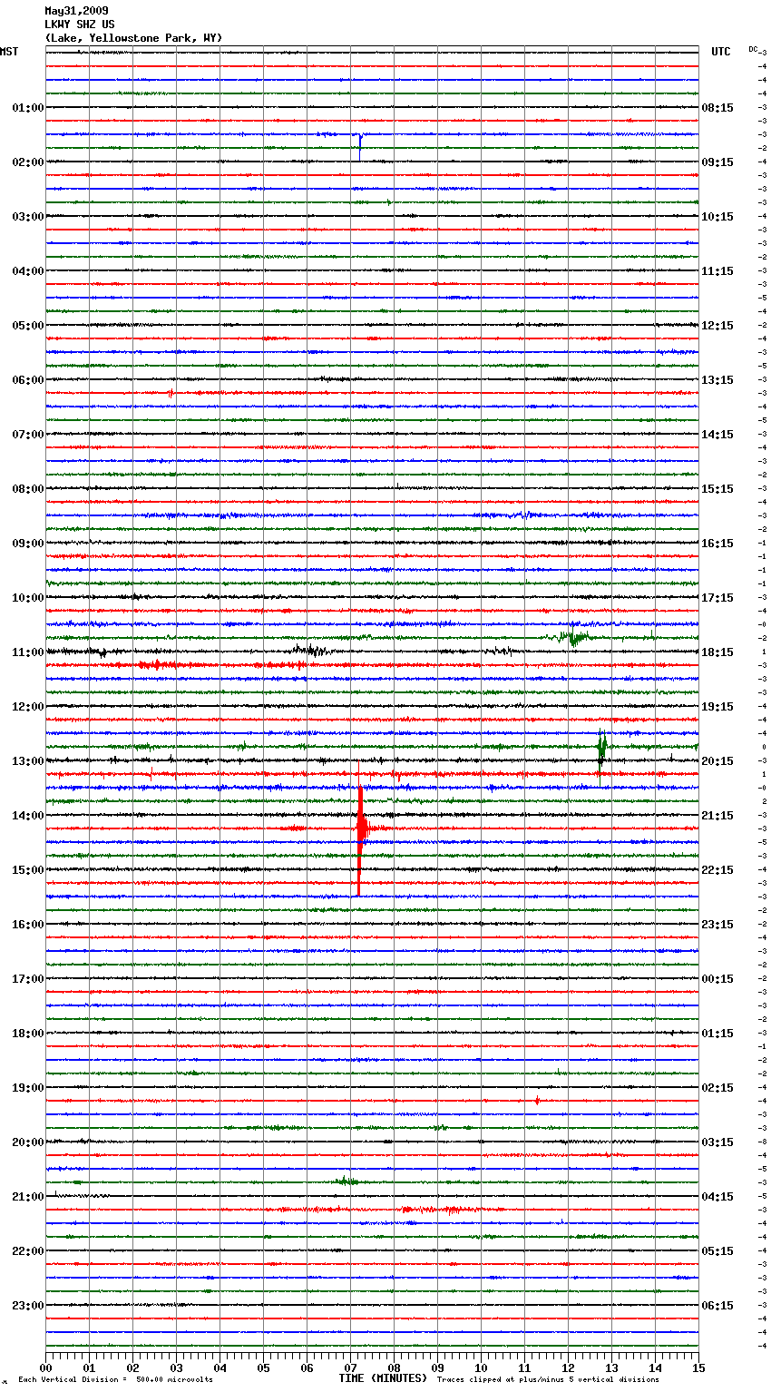Select the 14:00 MST time label
771x1392 pixels.
click(x=28, y=816)
